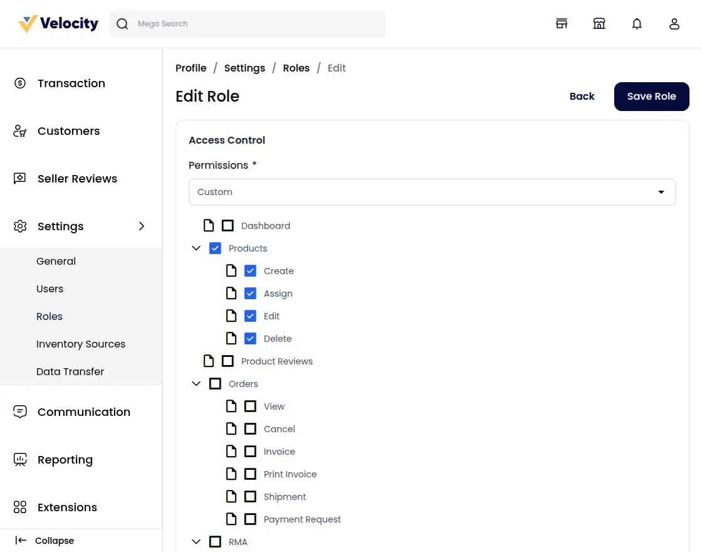Image resolution: width=702 pixels, height=552 pixels.
Task: Open the Transaction section icon
Action: coord(19,83)
